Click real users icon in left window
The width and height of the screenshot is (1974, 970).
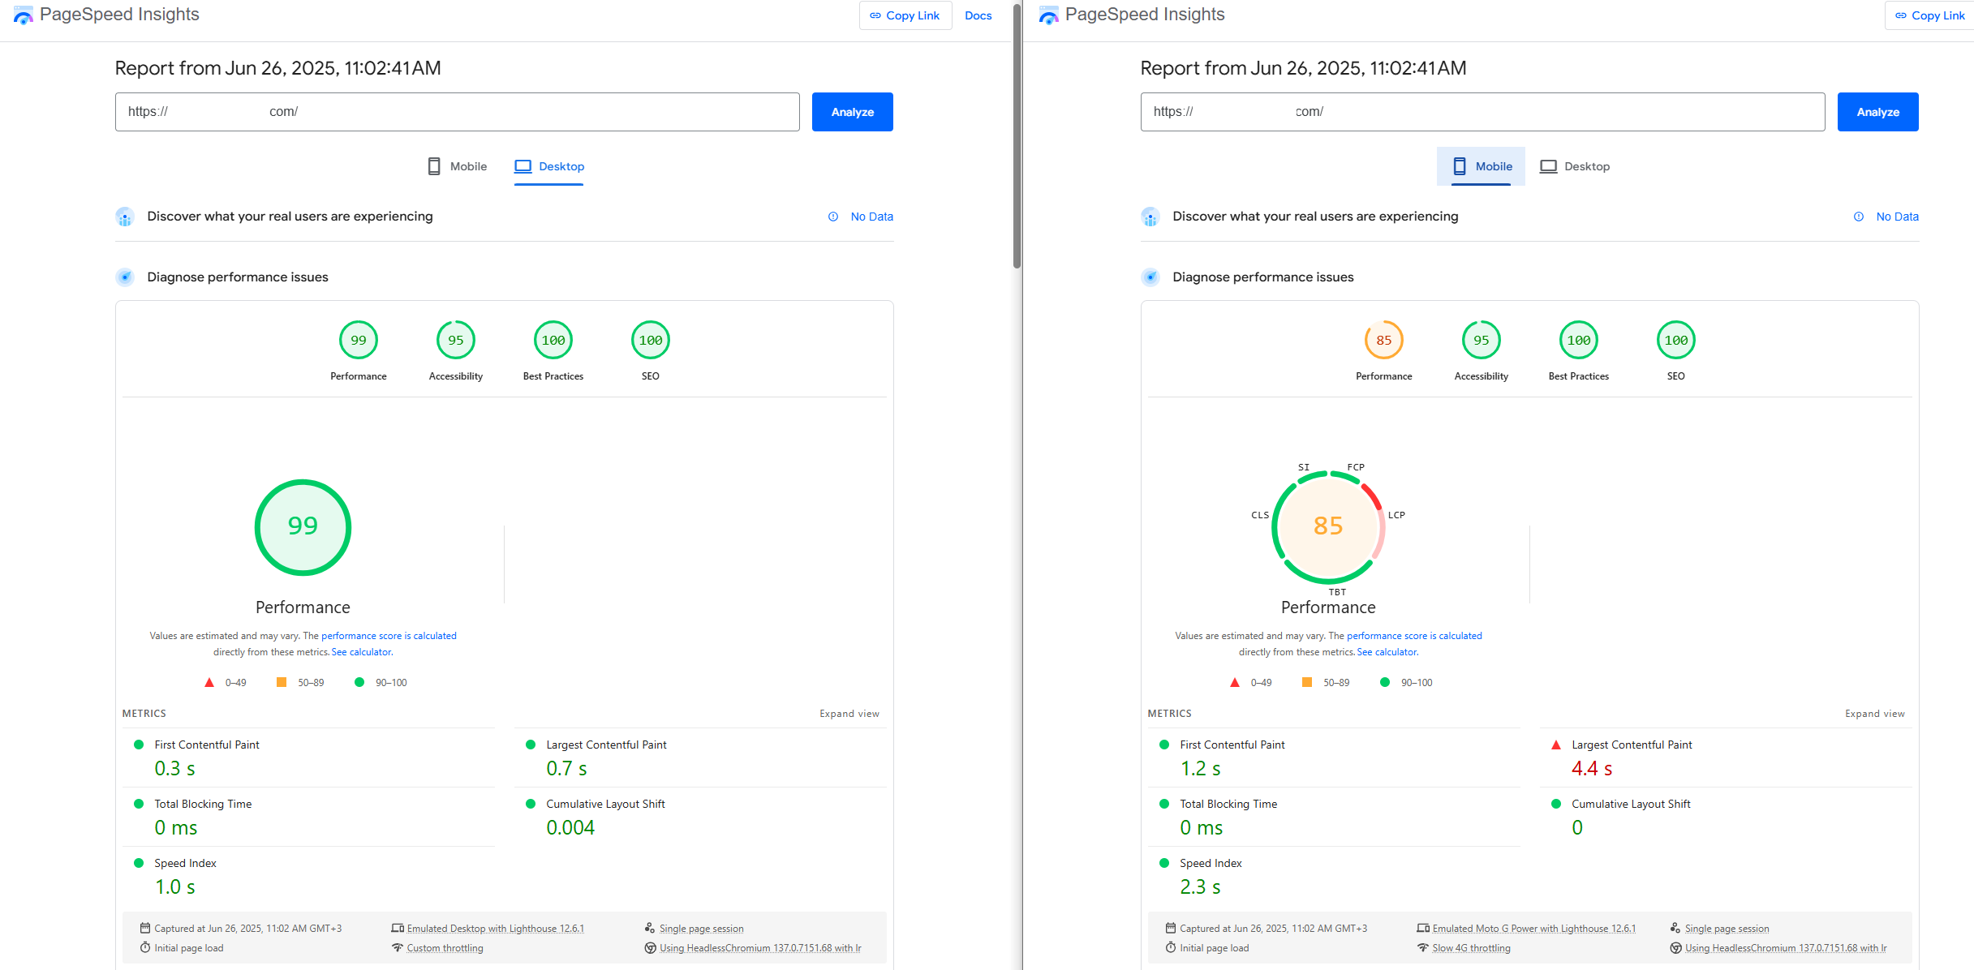tap(125, 217)
